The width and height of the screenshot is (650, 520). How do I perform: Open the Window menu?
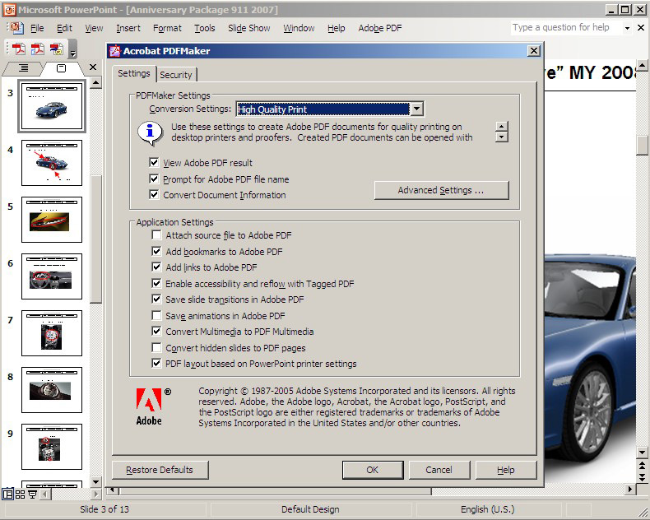pos(299,28)
